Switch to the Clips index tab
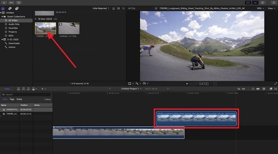Viewport: 278px width, 154px height. click(5, 99)
